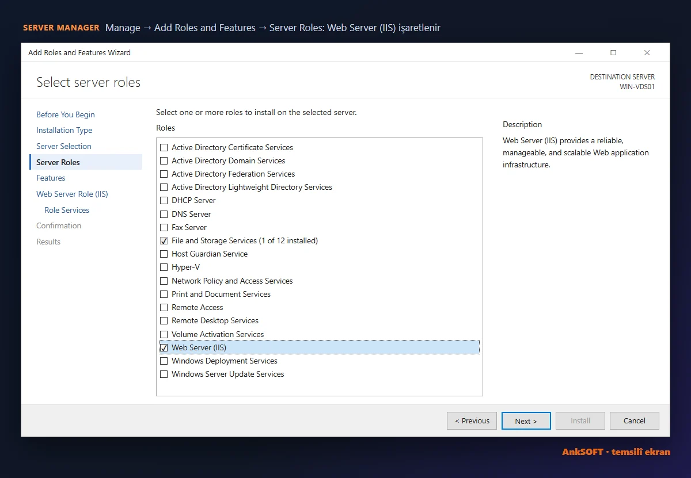The image size is (691, 478).
Task: Select the Web Server (IIS) row label
Action: click(199, 348)
